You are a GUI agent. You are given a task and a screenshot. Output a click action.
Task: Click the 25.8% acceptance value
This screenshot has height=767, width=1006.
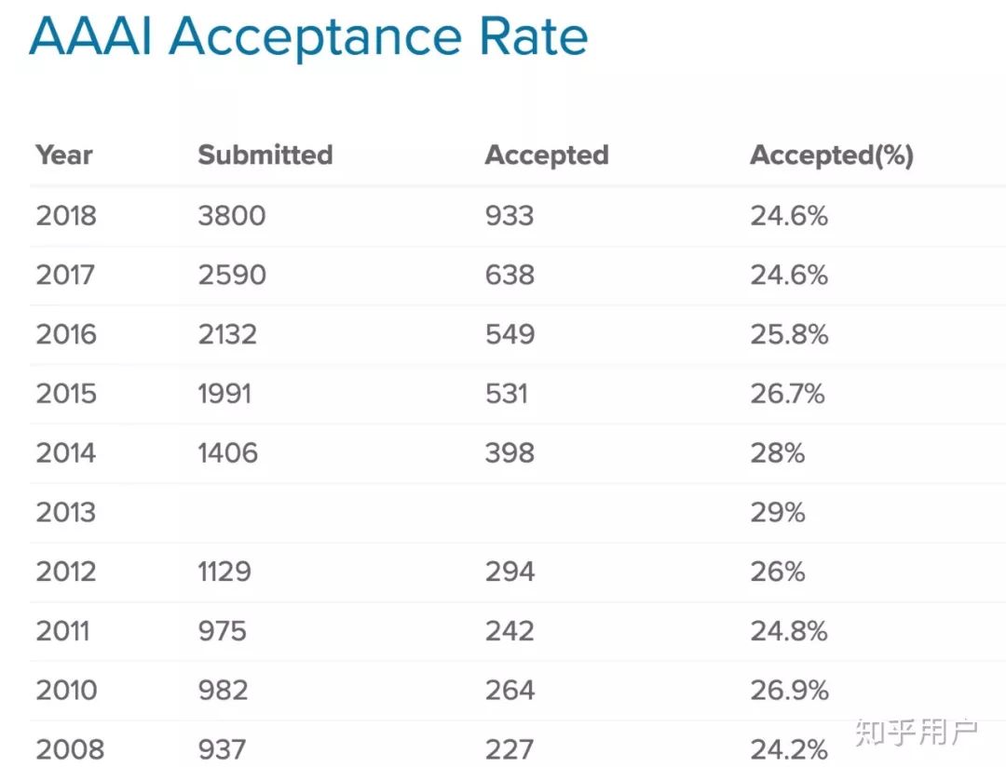789,334
